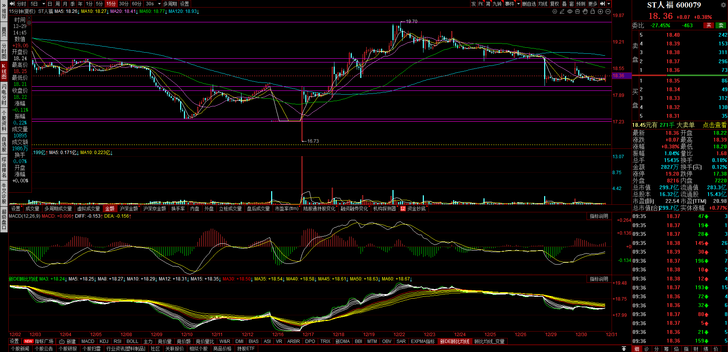
Task: Click scroll-to-top arrow icon at bottom
Action: (x=624, y=349)
